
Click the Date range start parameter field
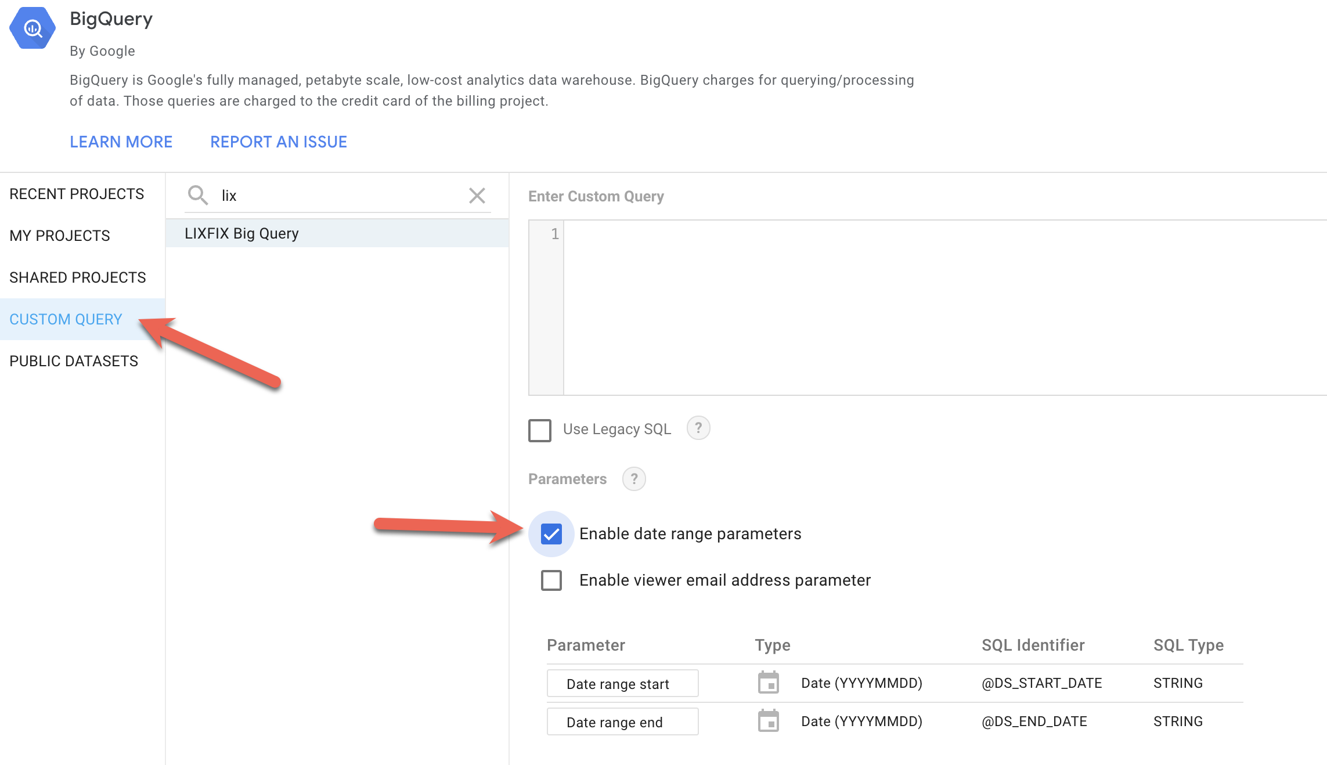tap(622, 683)
